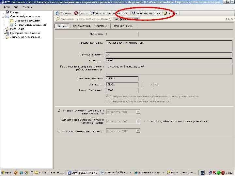Click the red Отмена cancel toolbar button

81,13
